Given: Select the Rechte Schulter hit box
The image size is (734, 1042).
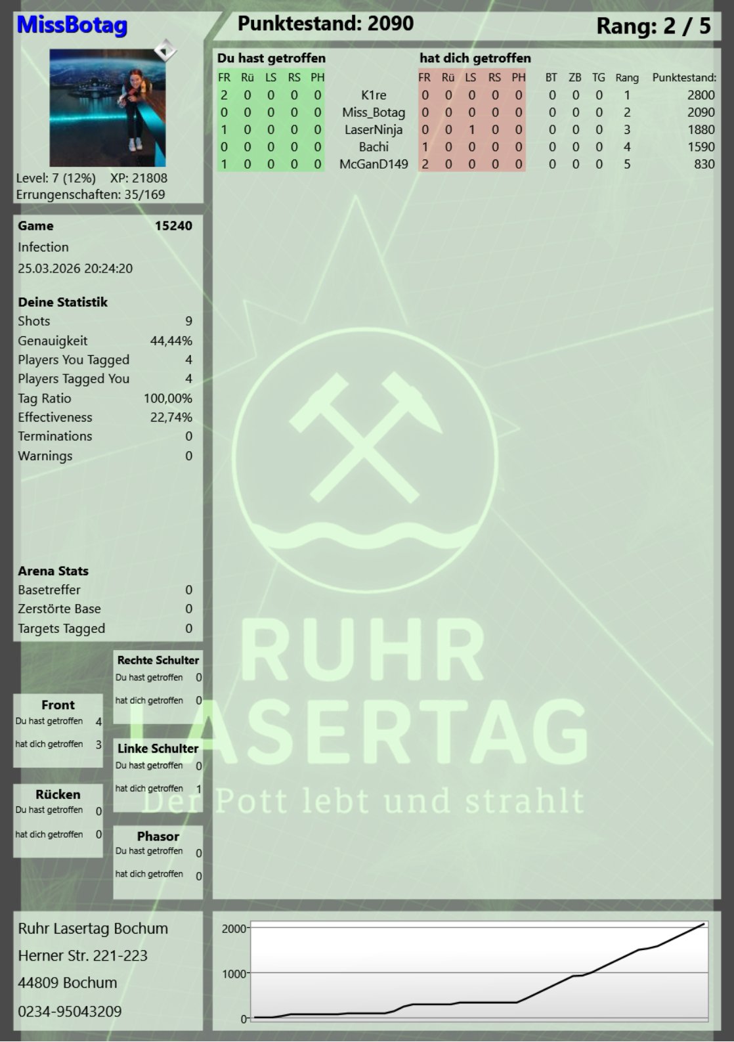Looking at the screenshot, I should click(158, 686).
